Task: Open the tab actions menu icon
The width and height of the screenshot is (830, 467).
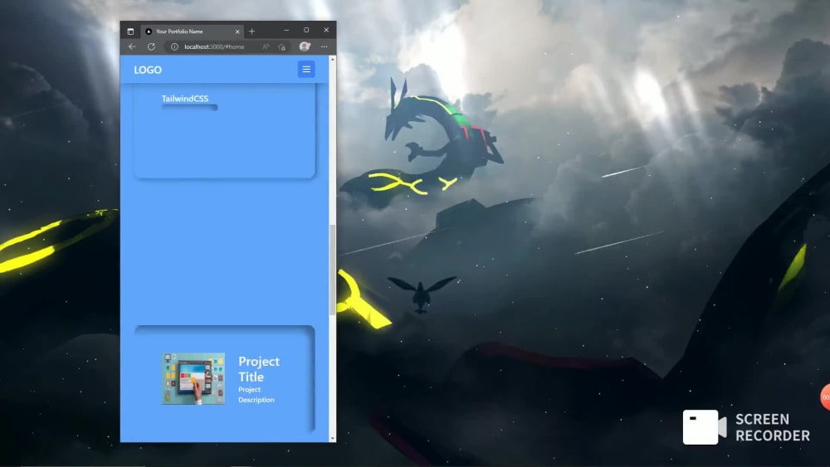Action: 130,32
